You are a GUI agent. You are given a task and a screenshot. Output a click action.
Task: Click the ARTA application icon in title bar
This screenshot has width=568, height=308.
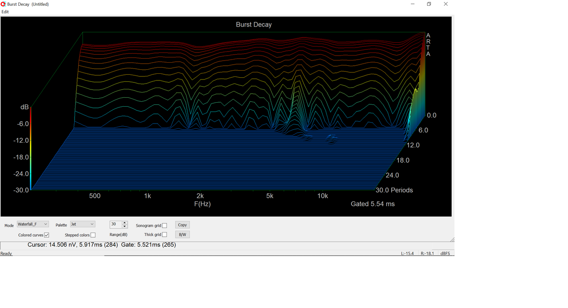click(x=4, y=4)
